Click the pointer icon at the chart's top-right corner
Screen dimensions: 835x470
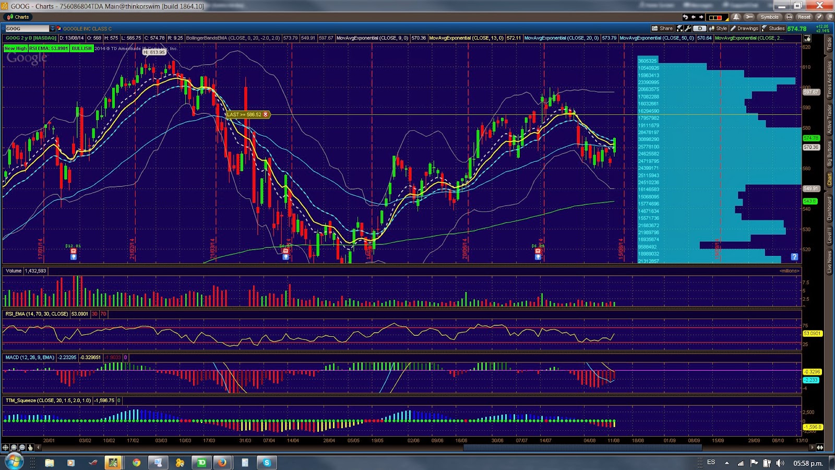[807, 38]
